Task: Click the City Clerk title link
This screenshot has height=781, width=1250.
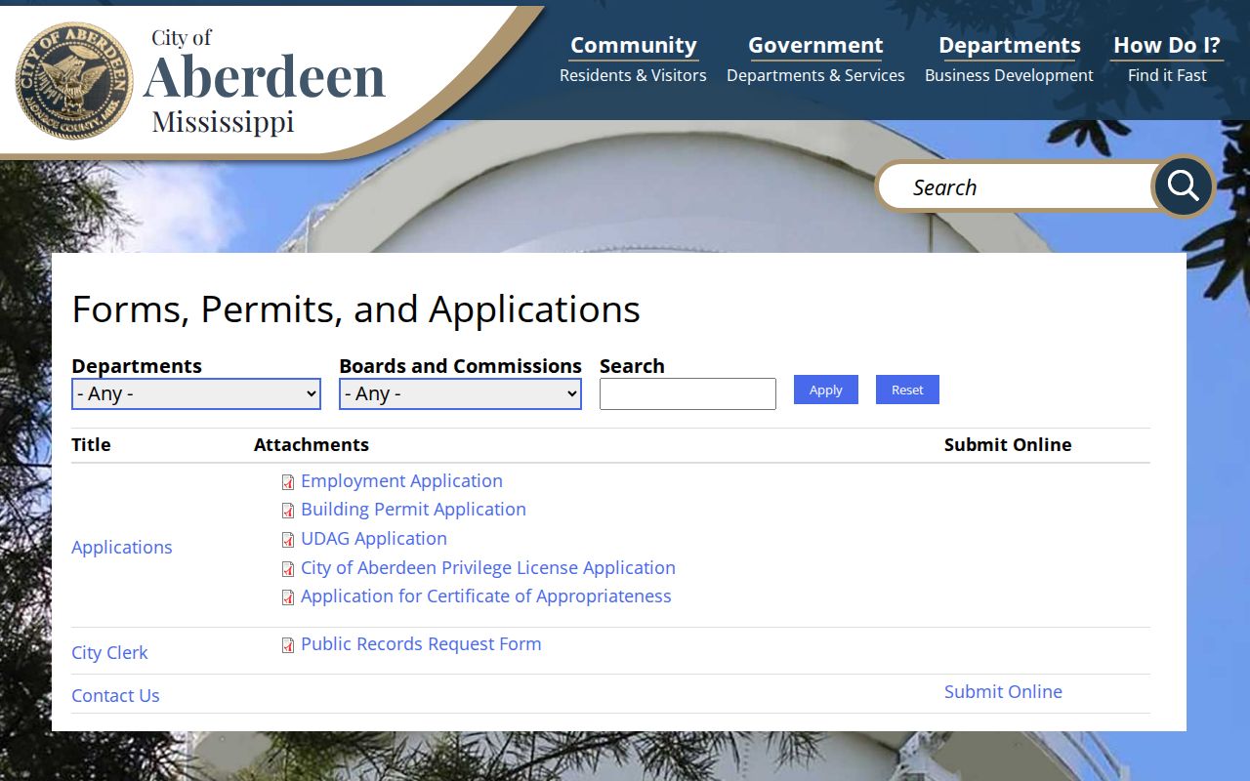Action: [109, 653]
